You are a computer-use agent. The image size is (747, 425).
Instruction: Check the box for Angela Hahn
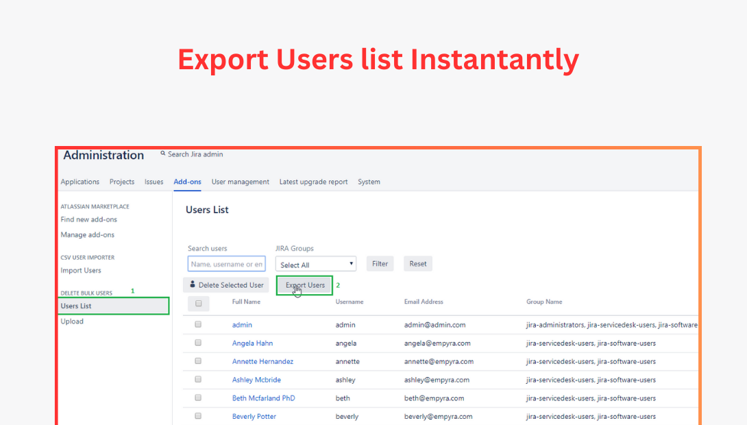[198, 343]
